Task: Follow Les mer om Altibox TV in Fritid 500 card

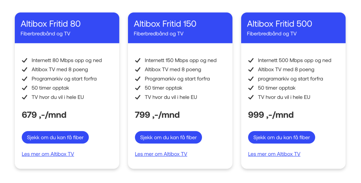Action: [x=274, y=154]
